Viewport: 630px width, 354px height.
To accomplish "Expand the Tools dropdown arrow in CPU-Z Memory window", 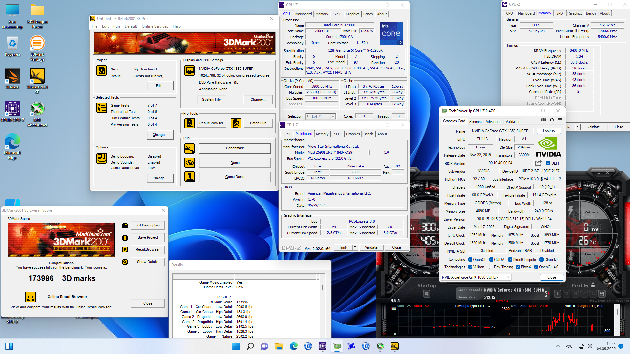I will click(577, 127).
